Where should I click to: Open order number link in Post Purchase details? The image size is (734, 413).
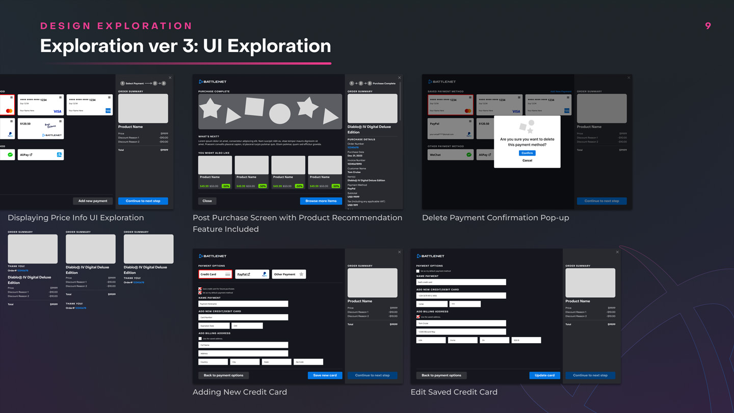coord(353,148)
